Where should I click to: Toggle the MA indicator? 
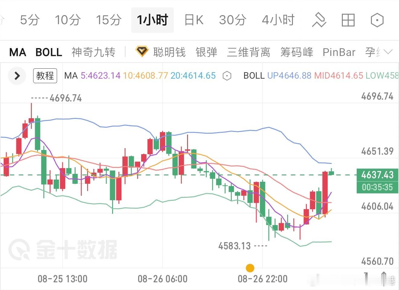(x=18, y=52)
